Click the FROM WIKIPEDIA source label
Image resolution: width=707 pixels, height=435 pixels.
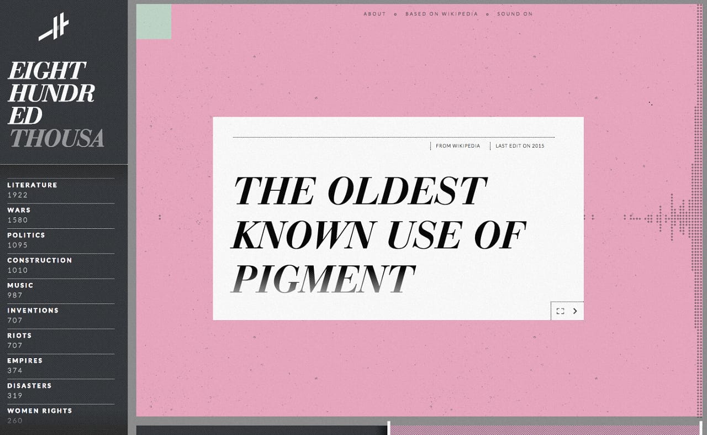457,146
